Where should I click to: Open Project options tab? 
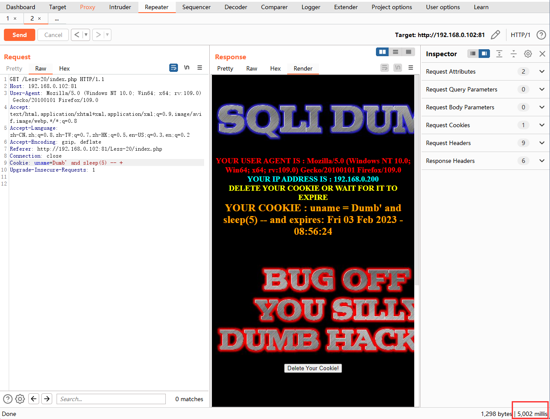[392, 7]
